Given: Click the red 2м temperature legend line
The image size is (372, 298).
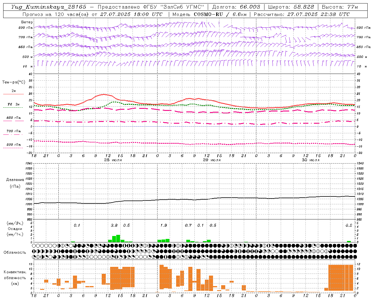Looking at the screenshot, I should coord(13,94).
